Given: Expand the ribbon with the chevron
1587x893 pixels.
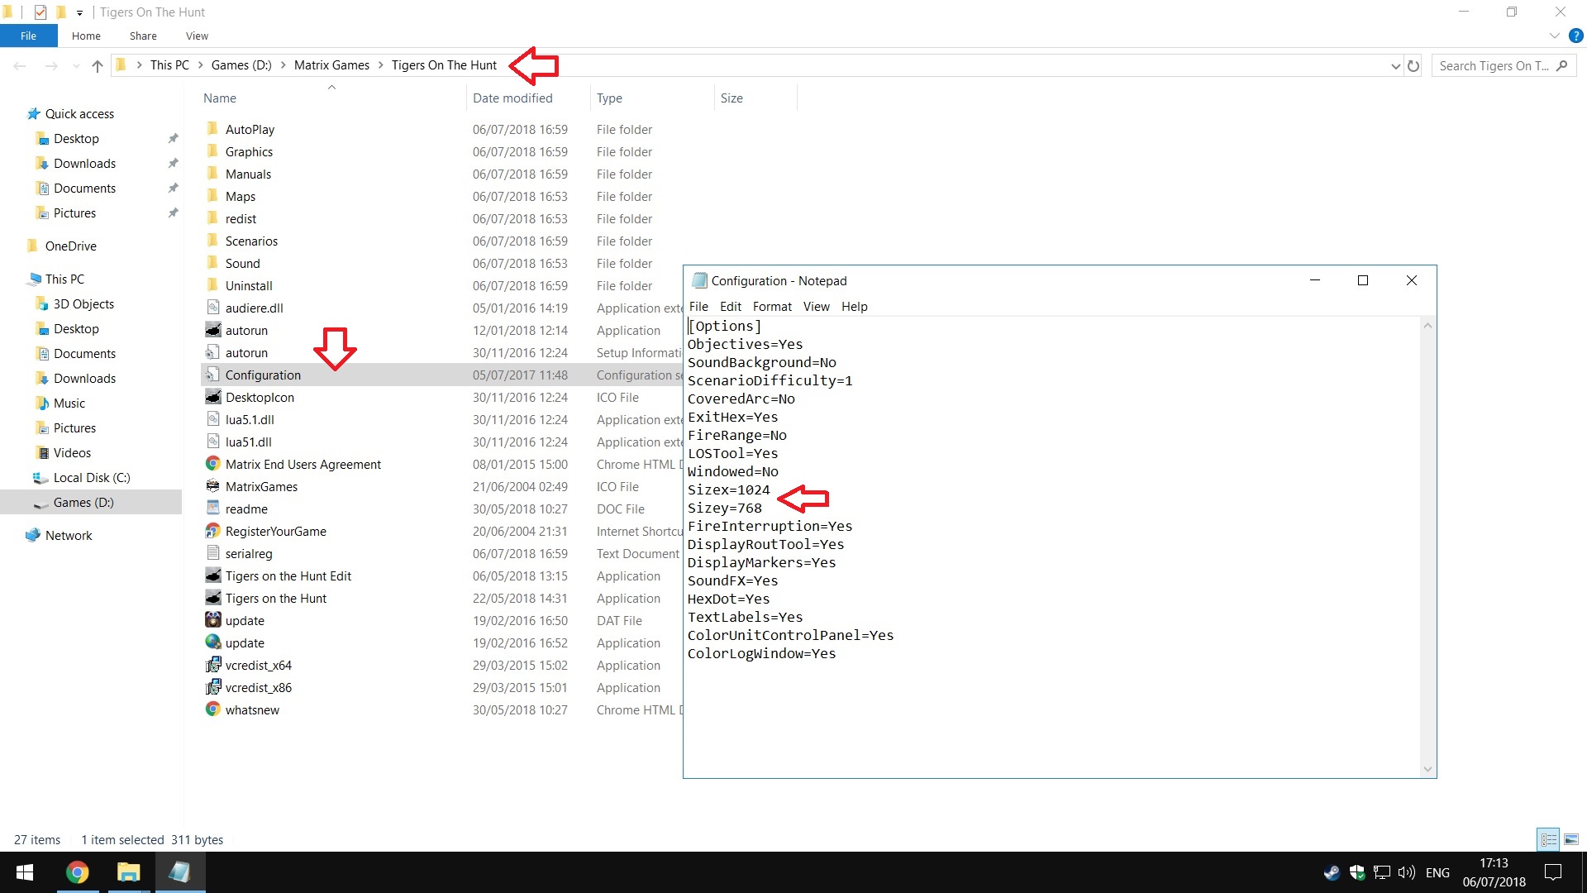Looking at the screenshot, I should (1554, 36).
